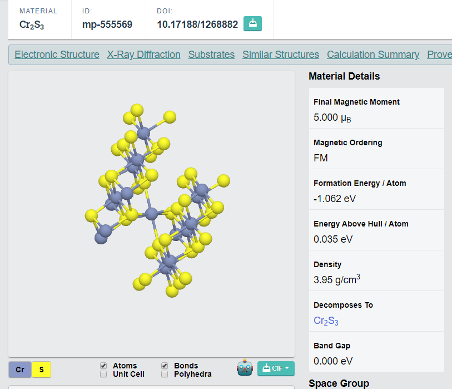The width and height of the screenshot is (452, 389).
Task: Click the DOI download icon button
Action: [x=252, y=24]
